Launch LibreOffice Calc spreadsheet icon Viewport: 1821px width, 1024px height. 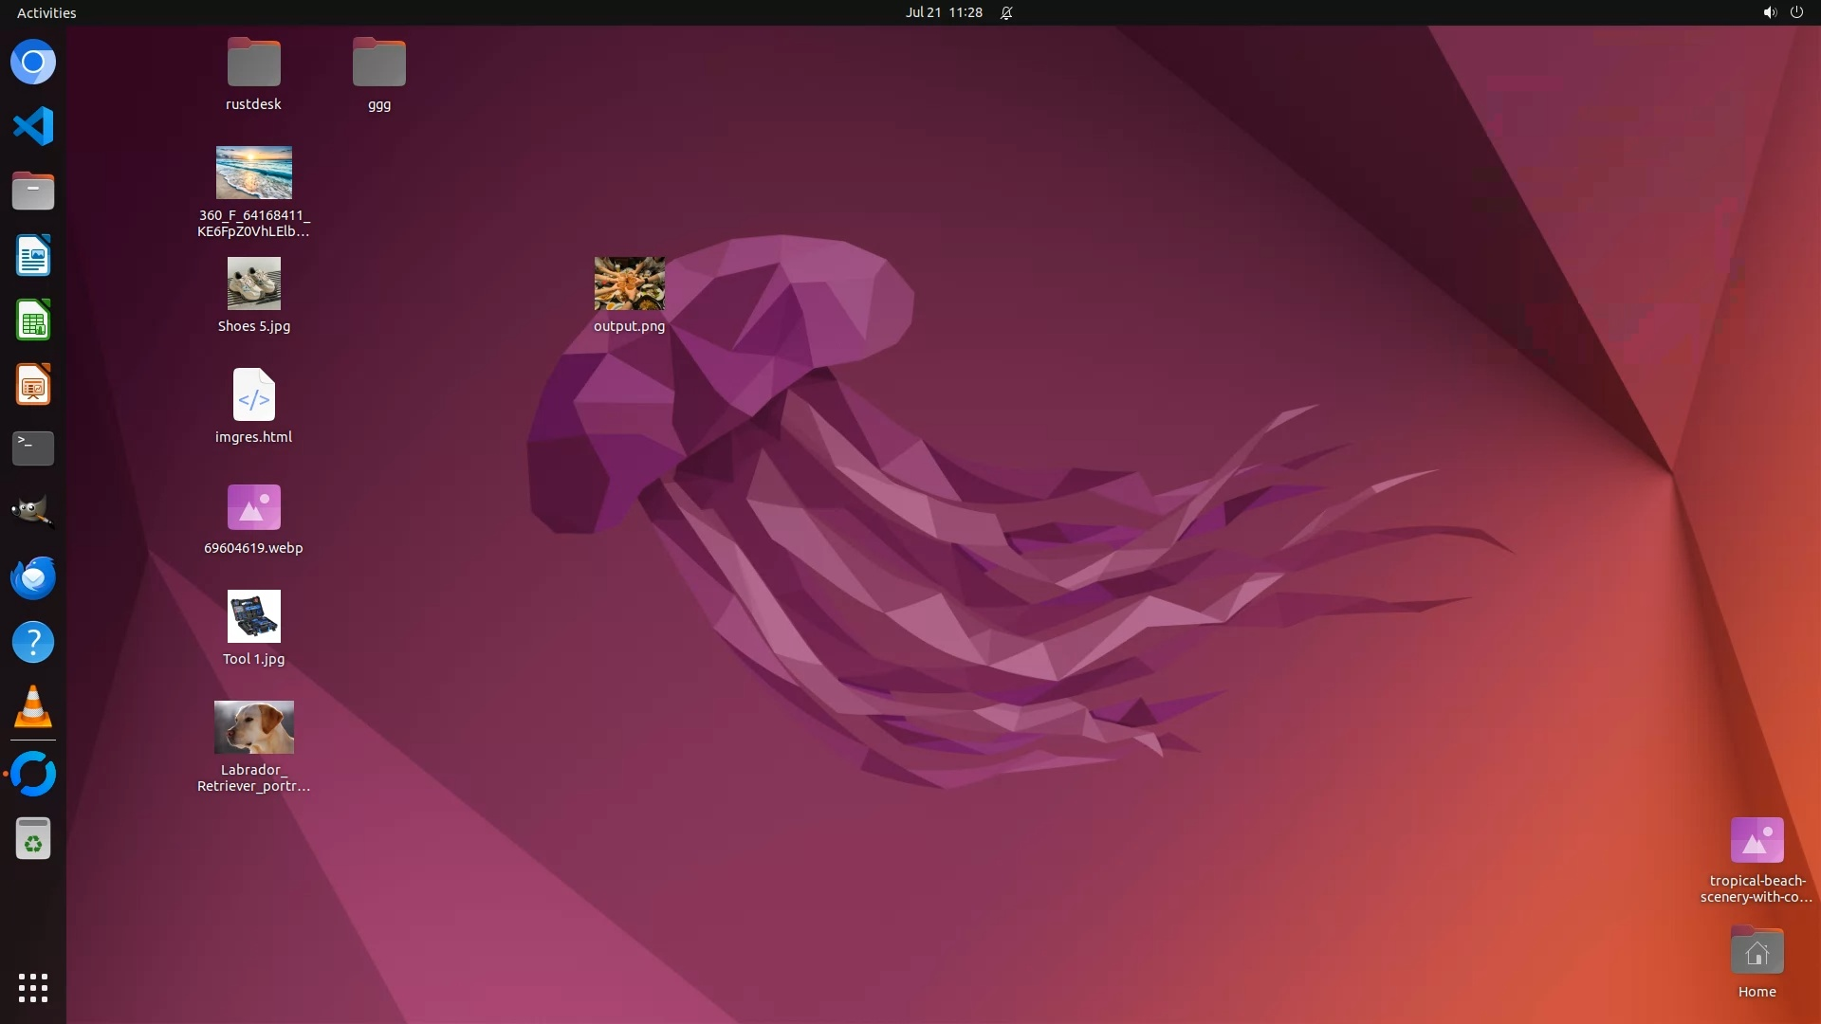(33, 320)
